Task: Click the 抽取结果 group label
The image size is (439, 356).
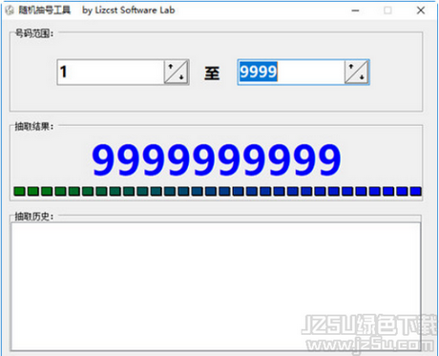Action: 34,126
